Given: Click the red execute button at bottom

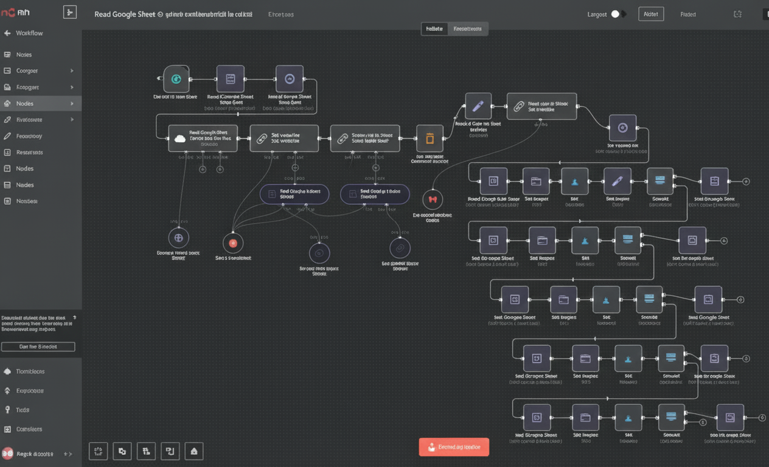Looking at the screenshot, I should [x=454, y=447].
